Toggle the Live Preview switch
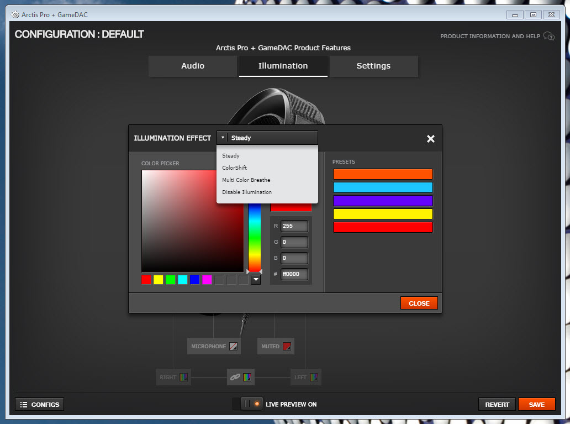This screenshot has width=570, height=424. pyautogui.click(x=247, y=404)
